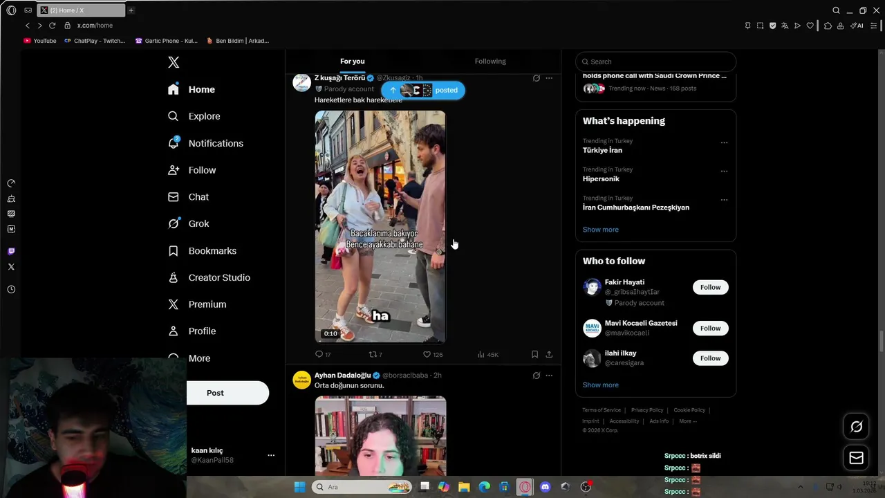
Task: Open the Hipersonik trending topic
Action: [601, 178]
